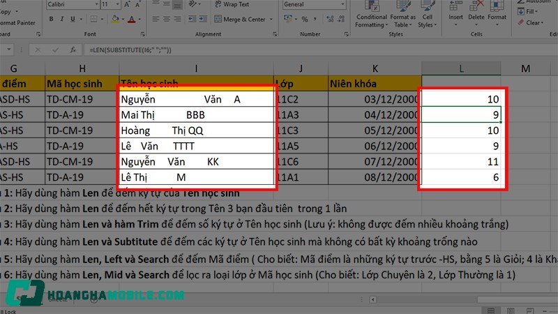Select column L header
The image size is (558, 314).
(461, 68)
